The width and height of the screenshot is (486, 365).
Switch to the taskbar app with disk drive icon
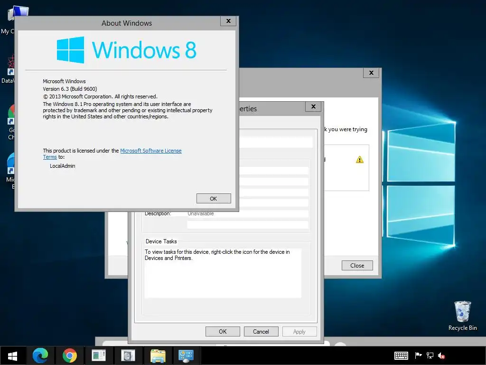point(128,355)
